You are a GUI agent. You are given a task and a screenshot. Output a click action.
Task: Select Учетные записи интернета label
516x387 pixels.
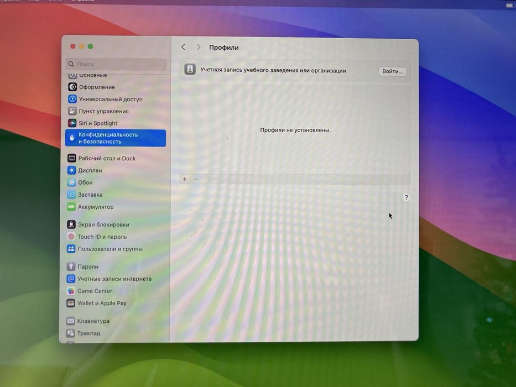tap(114, 279)
